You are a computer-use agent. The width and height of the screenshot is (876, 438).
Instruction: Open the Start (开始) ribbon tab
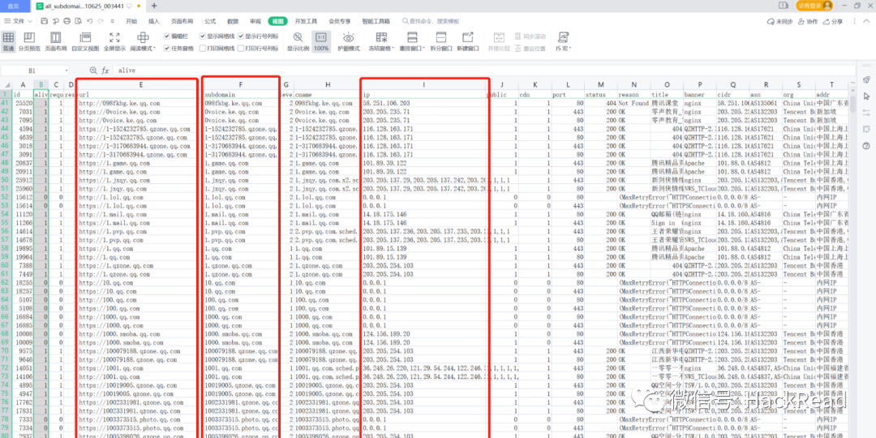coord(131,21)
